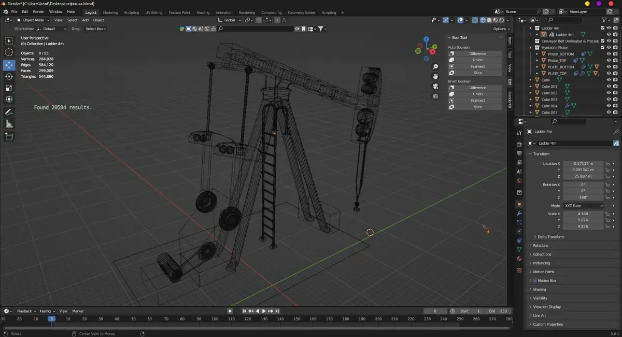Select the Transform tool
Screen dimensions: 622x337
[9, 99]
